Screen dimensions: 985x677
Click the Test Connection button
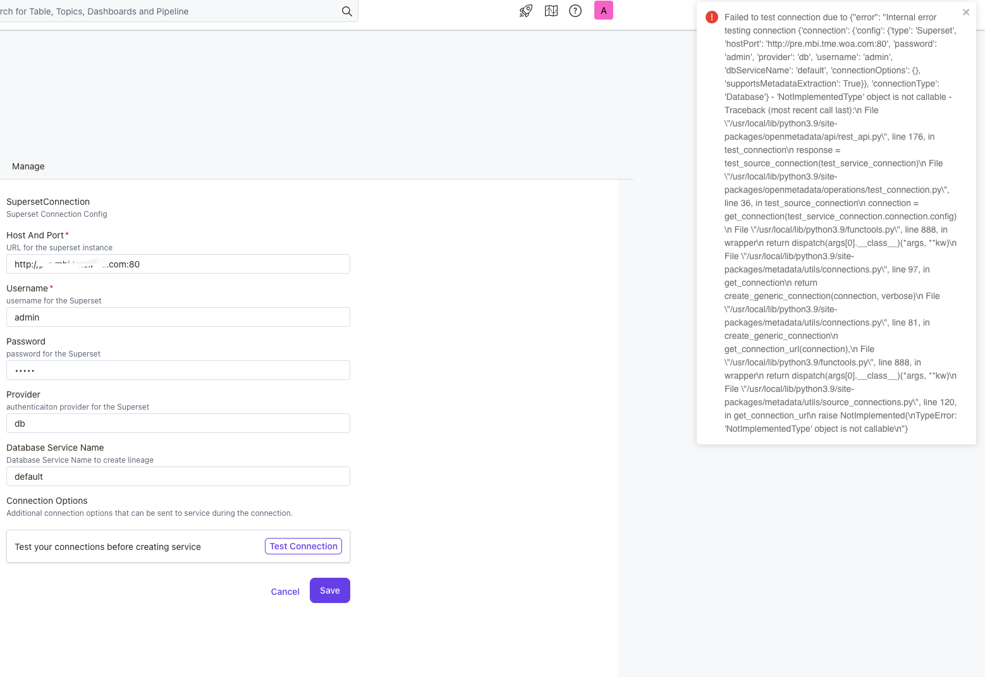pyautogui.click(x=303, y=546)
